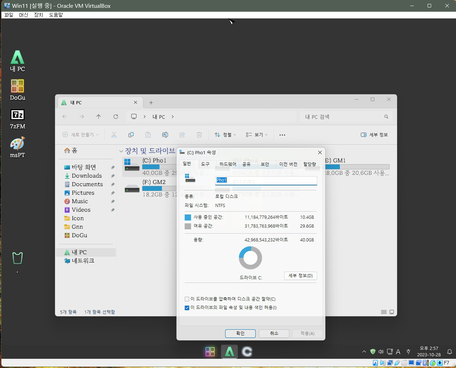Expand the chevron before 내 PC in address bar
Image resolution: width=456 pixels, height=368 pixels.
pos(145,117)
